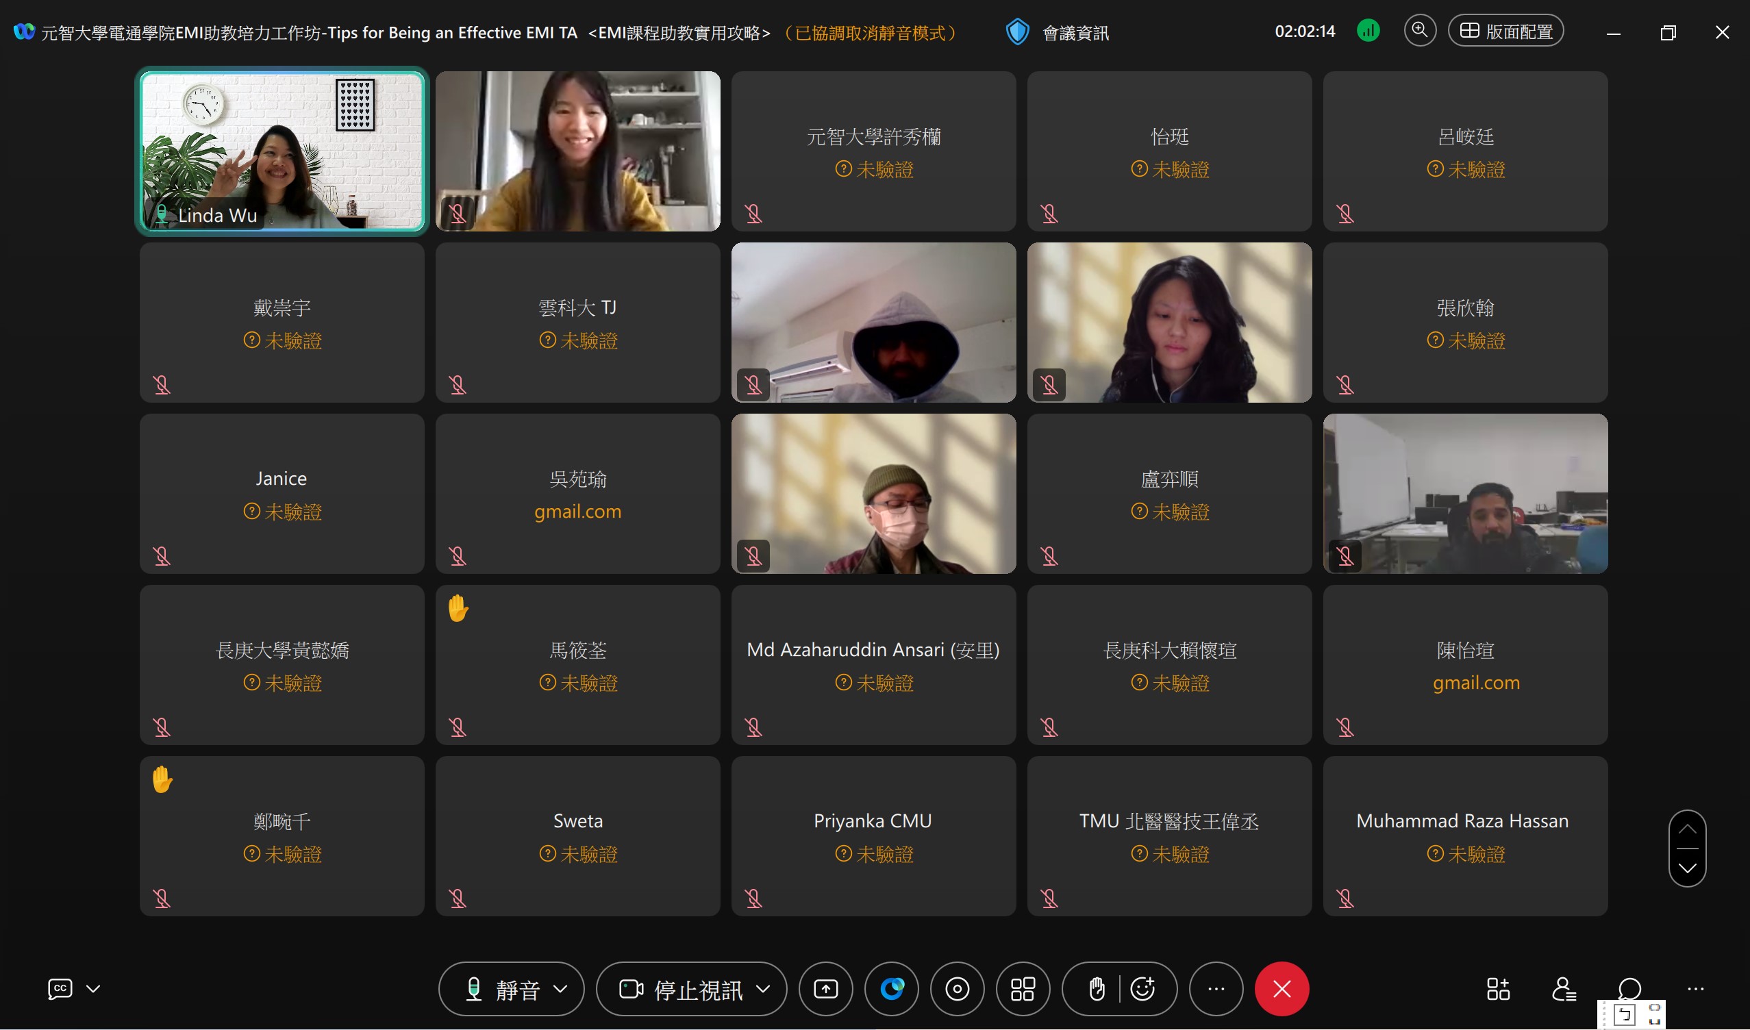Expand audio options arrow beside 靜音

560,988
